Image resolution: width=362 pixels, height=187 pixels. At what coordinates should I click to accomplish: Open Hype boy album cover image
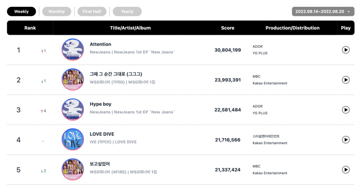(73, 109)
